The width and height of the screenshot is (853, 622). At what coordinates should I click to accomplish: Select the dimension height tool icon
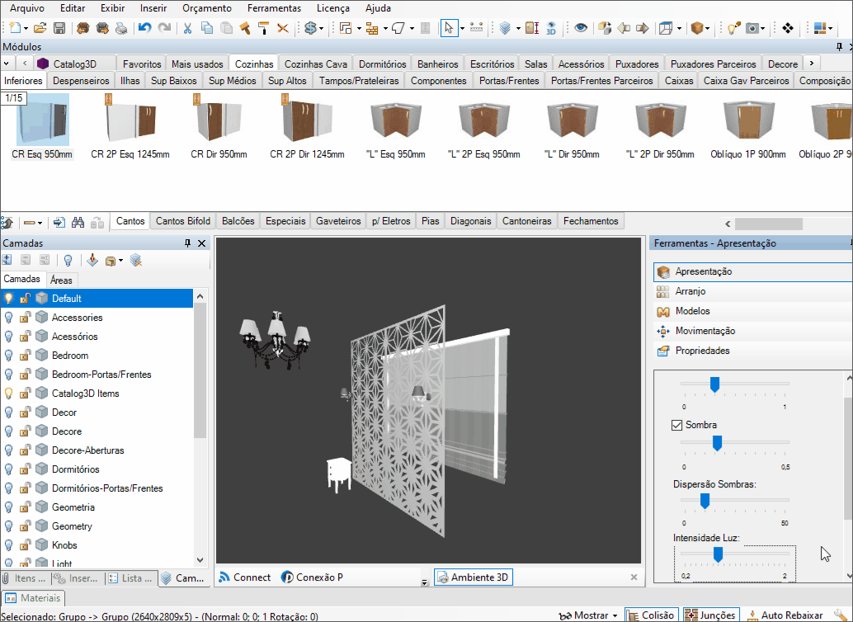532,28
